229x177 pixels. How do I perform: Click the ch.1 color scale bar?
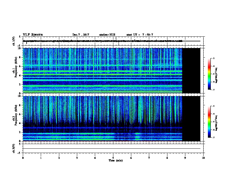[x=209, y=74]
